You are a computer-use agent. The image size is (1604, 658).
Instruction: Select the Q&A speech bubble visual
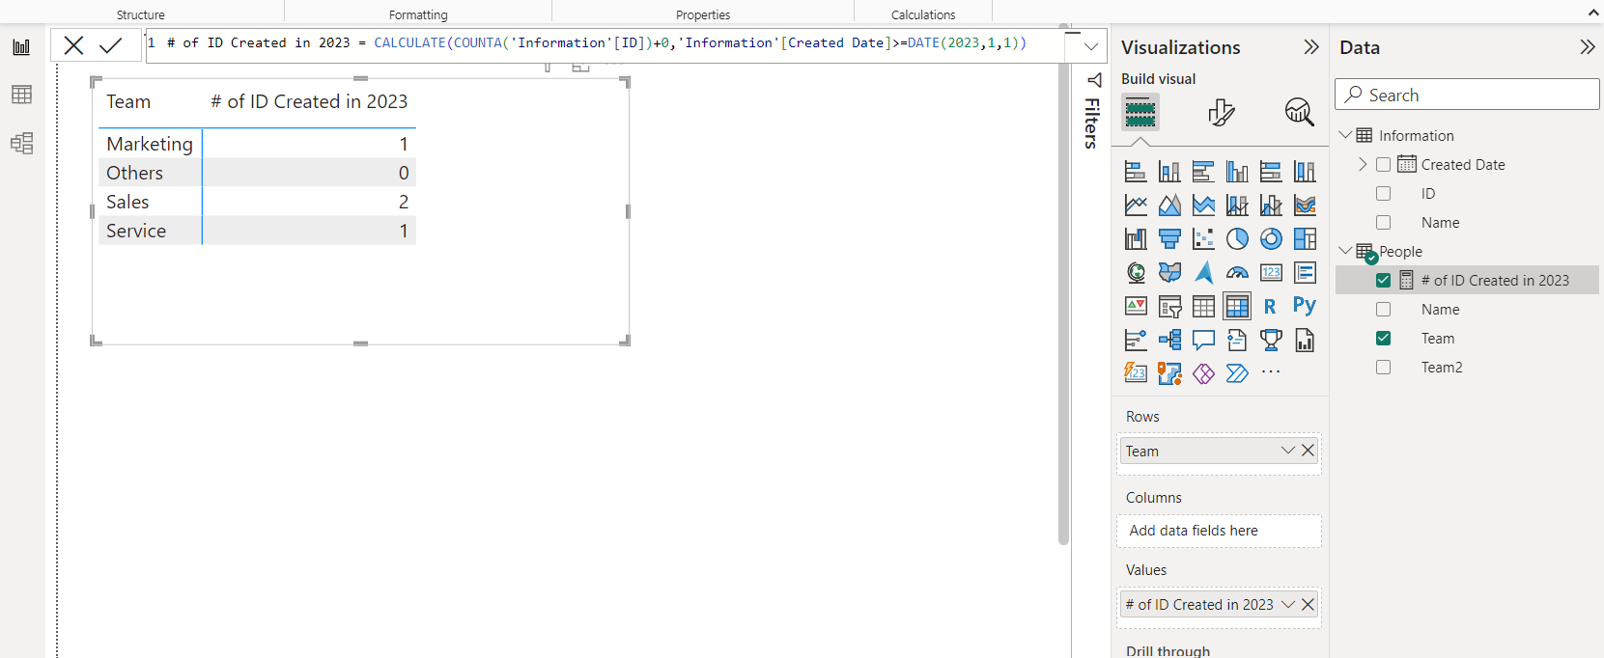pyautogui.click(x=1203, y=341)
